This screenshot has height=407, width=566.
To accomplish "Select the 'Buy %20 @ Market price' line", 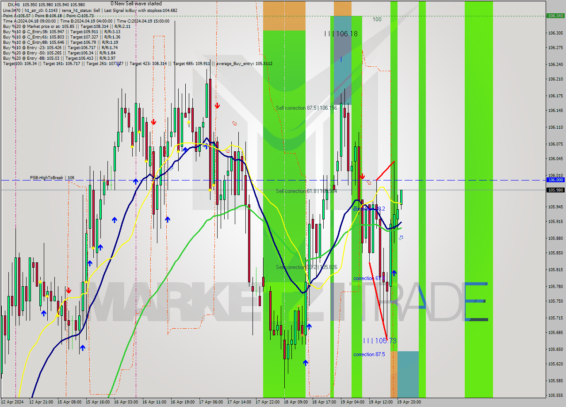I will [66, 26].
